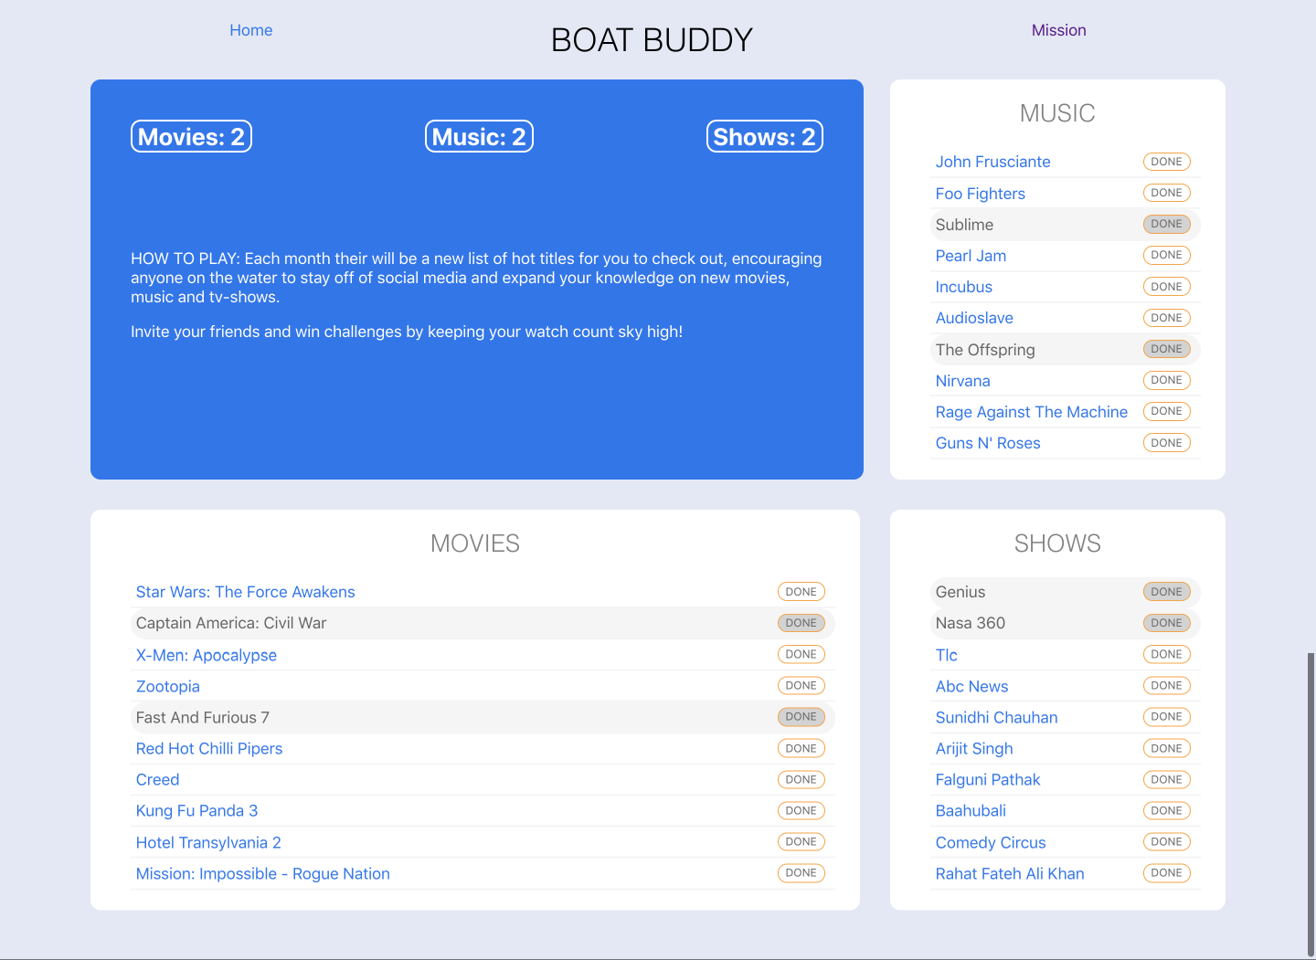Mark Tlc show as done
Screen dimensions: 1316x960
pyautogui.click(x=1166, y=654)
